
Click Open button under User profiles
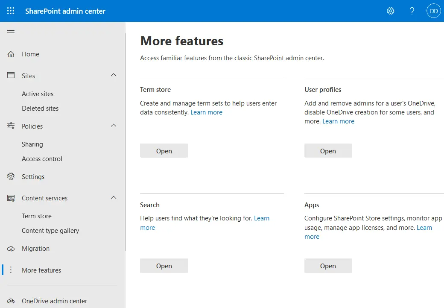328,151
